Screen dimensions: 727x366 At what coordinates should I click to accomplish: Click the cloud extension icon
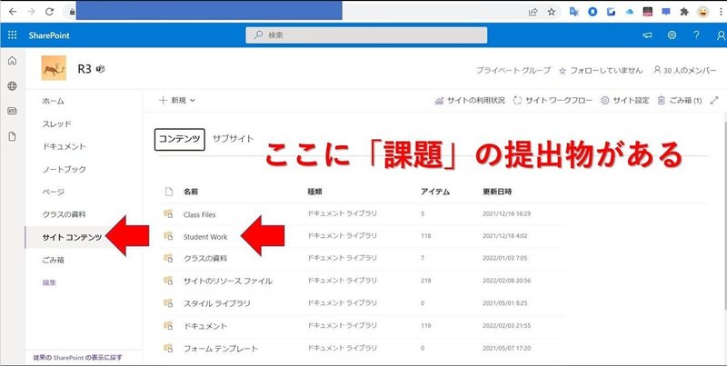tap(629, 12)
